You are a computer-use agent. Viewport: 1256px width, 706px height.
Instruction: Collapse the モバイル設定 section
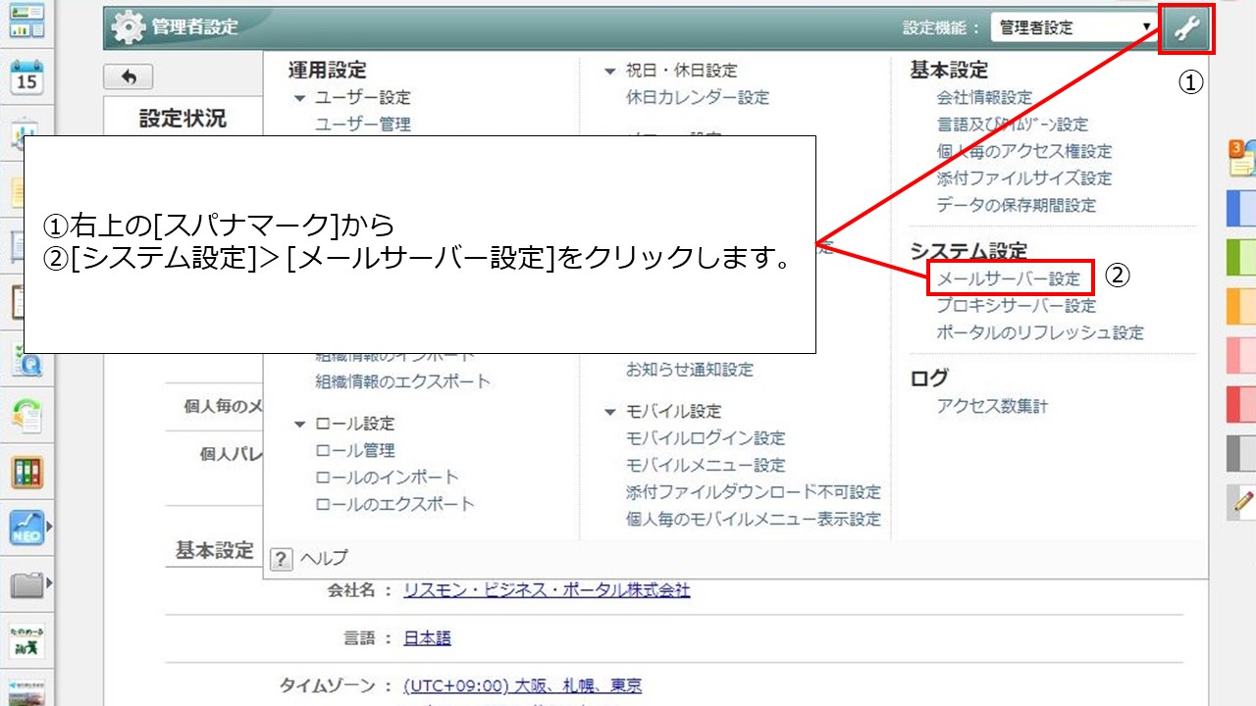tap(611, 412)
